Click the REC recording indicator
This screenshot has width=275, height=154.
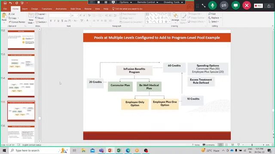(258, 6)
